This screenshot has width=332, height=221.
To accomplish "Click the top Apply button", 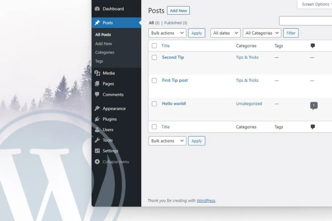I will point(197,33).
